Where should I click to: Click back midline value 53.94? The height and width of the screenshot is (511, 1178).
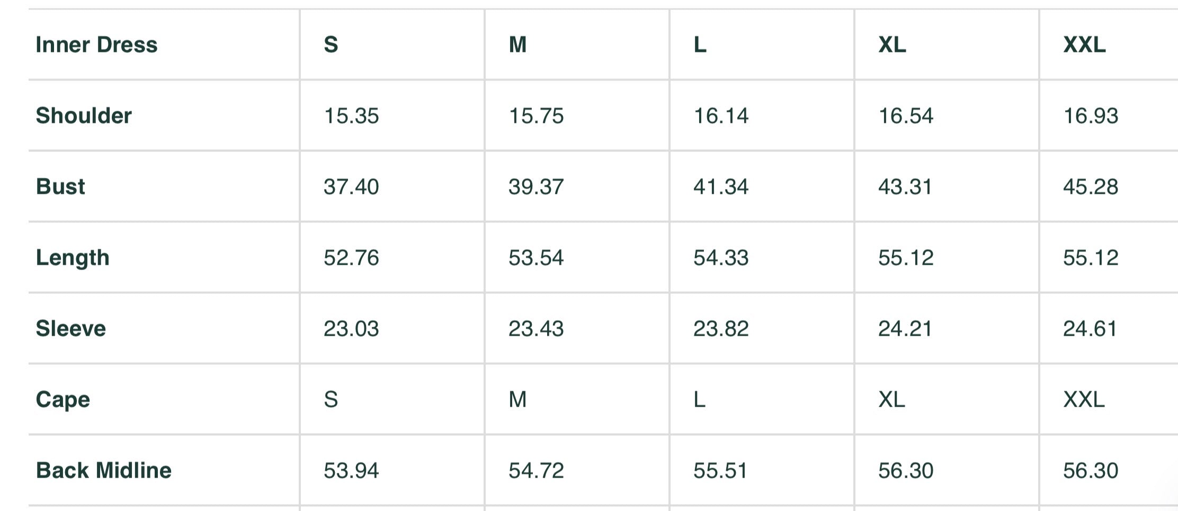351,470
